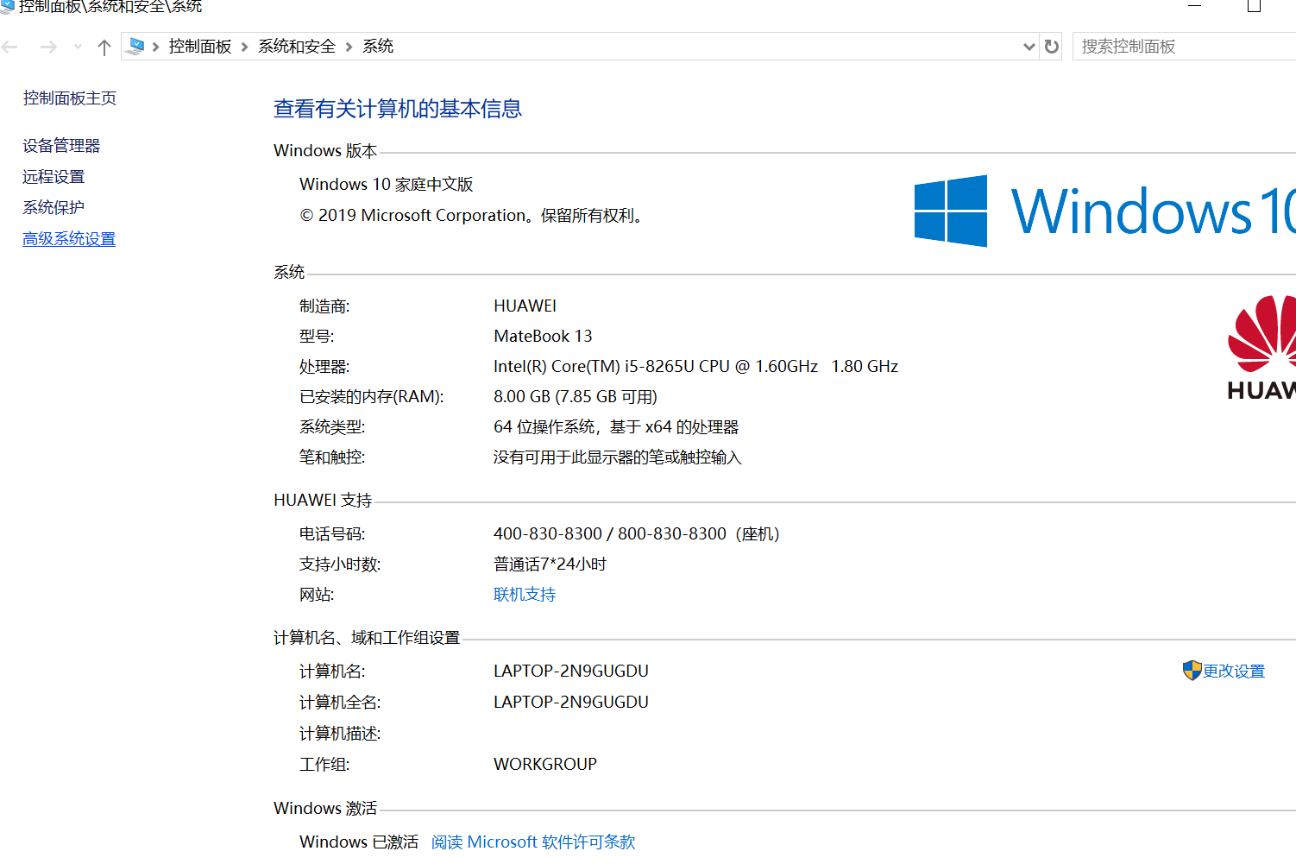The width and height of the screenshot is (1296, 864).
Task: Refresh the control panel page
Action: pyautogui.click(x=1051, y=47)
